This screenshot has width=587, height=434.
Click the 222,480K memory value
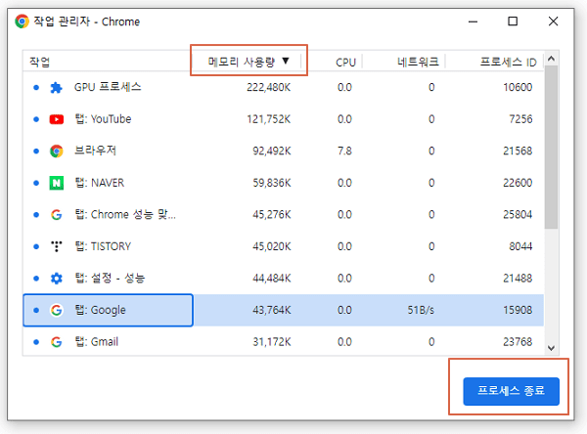(268, 88)
